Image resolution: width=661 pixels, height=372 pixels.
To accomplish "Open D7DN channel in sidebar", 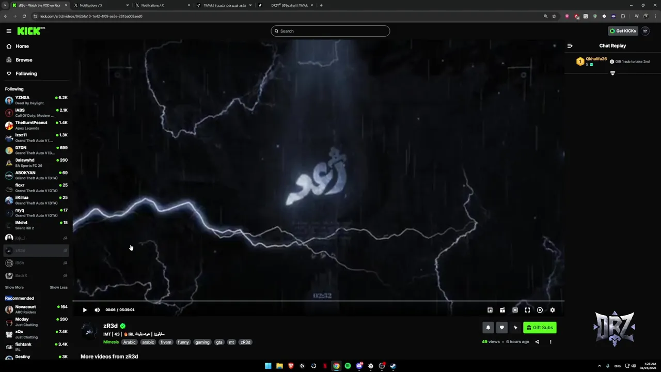I will pyautogui.click(x=36, y=150).
